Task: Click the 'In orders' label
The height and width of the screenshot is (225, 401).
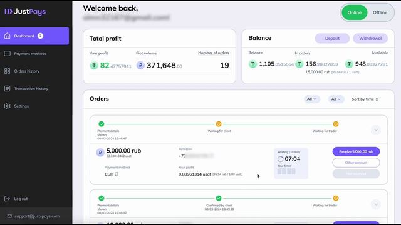Action: (302, 53)
